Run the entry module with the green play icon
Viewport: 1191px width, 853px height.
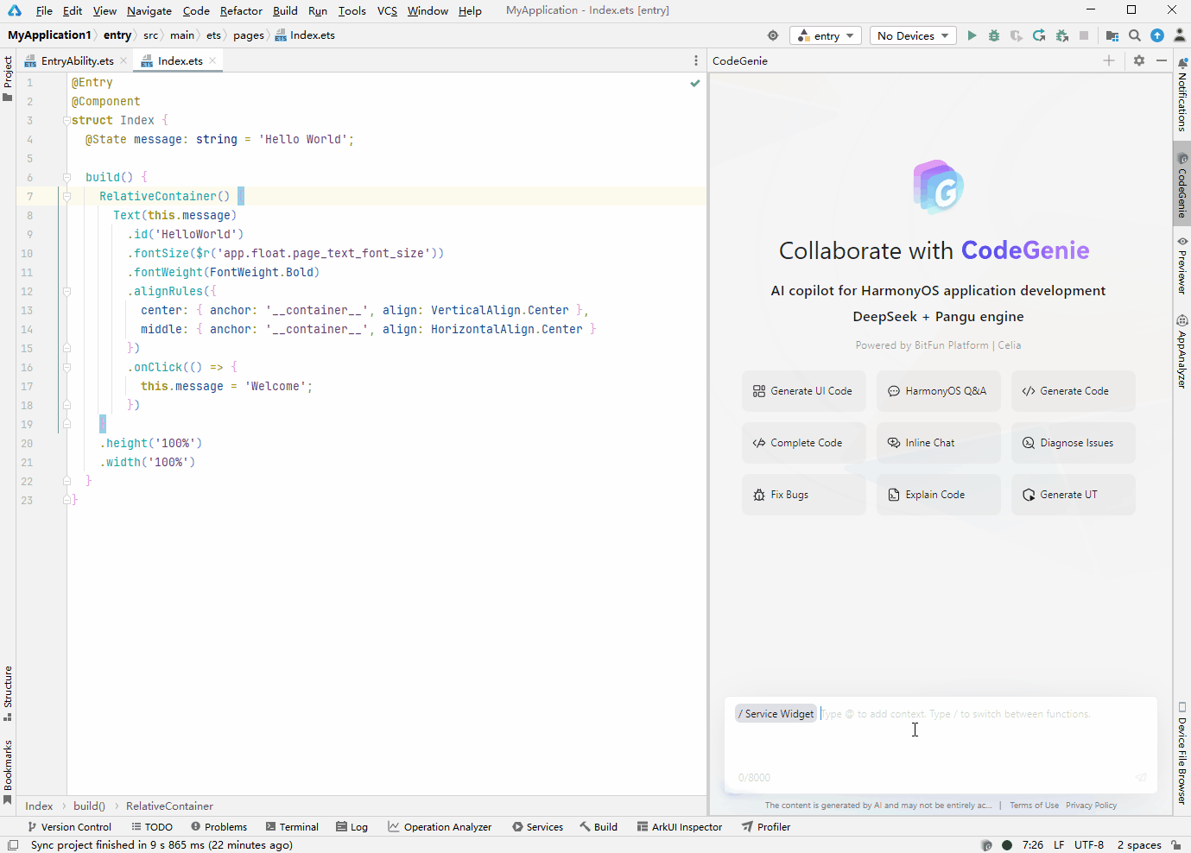coord(972,35)
